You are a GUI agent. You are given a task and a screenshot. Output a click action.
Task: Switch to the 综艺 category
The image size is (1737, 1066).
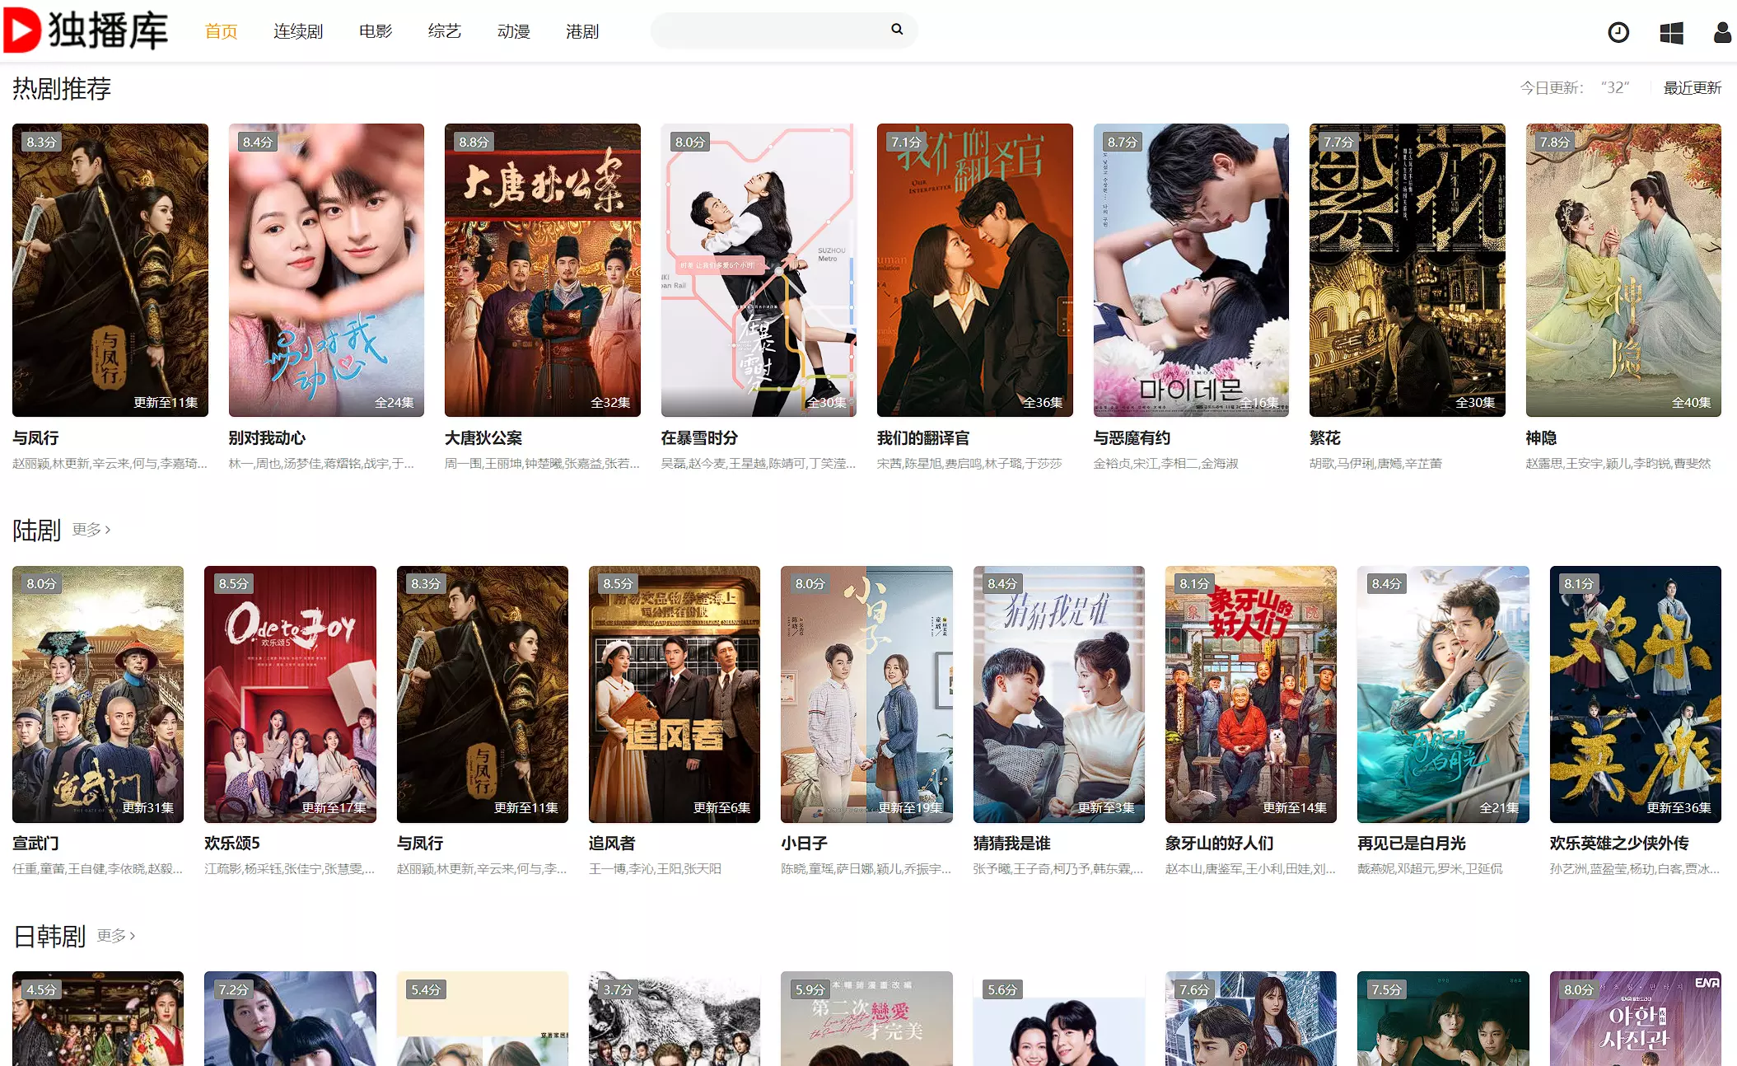[445, 31]
